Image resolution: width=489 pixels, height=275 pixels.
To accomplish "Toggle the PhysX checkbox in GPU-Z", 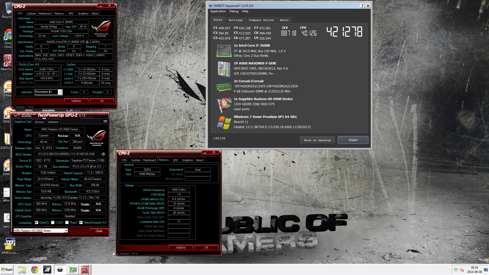I will click(x=67, y=223).
